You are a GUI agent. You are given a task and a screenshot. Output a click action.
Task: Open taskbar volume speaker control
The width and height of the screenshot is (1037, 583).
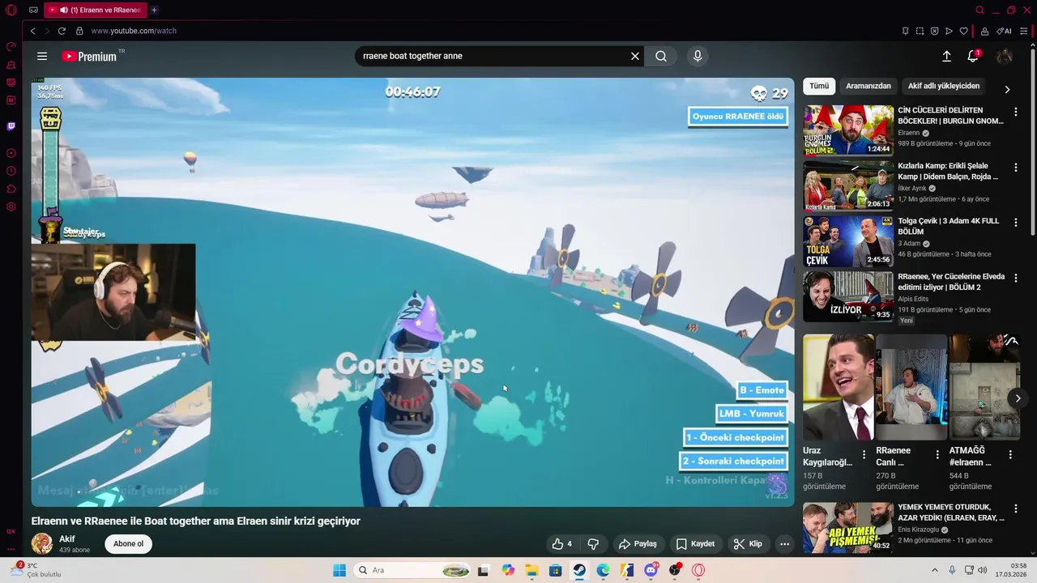(982, 570)
